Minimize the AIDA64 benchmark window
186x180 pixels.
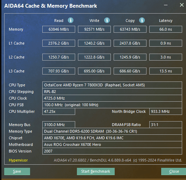[x=166, y=5]
